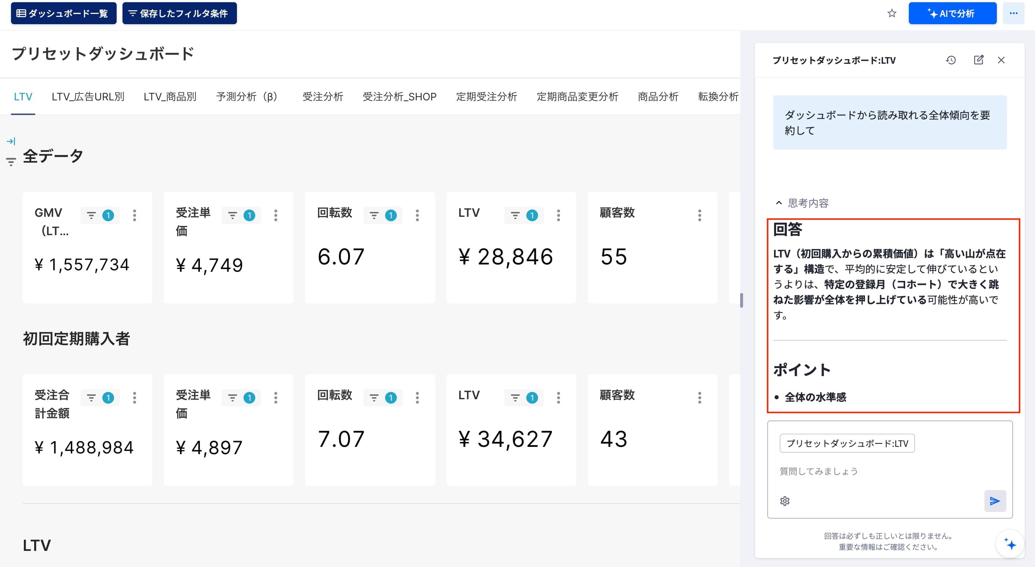Viewport: 1035px width, 567px height.
Task: Click the chat settings gear icon
Action: (x=785, y=501)
